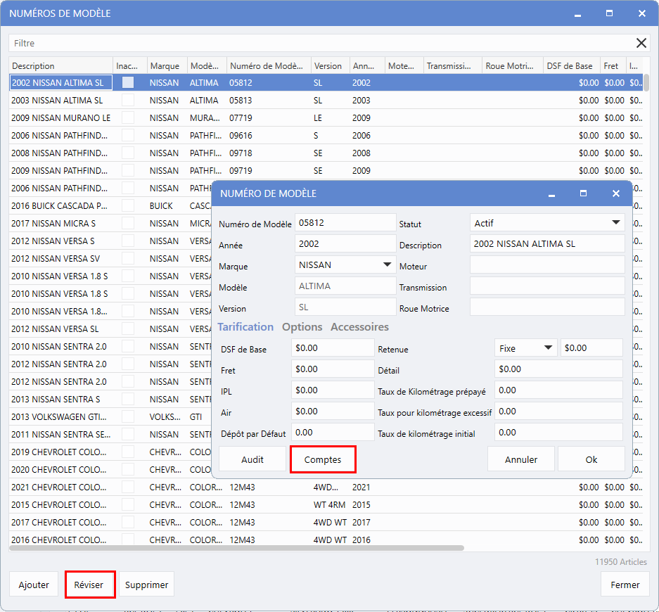Click the horizontal scrollbar of the model list

tap(236, 548)
